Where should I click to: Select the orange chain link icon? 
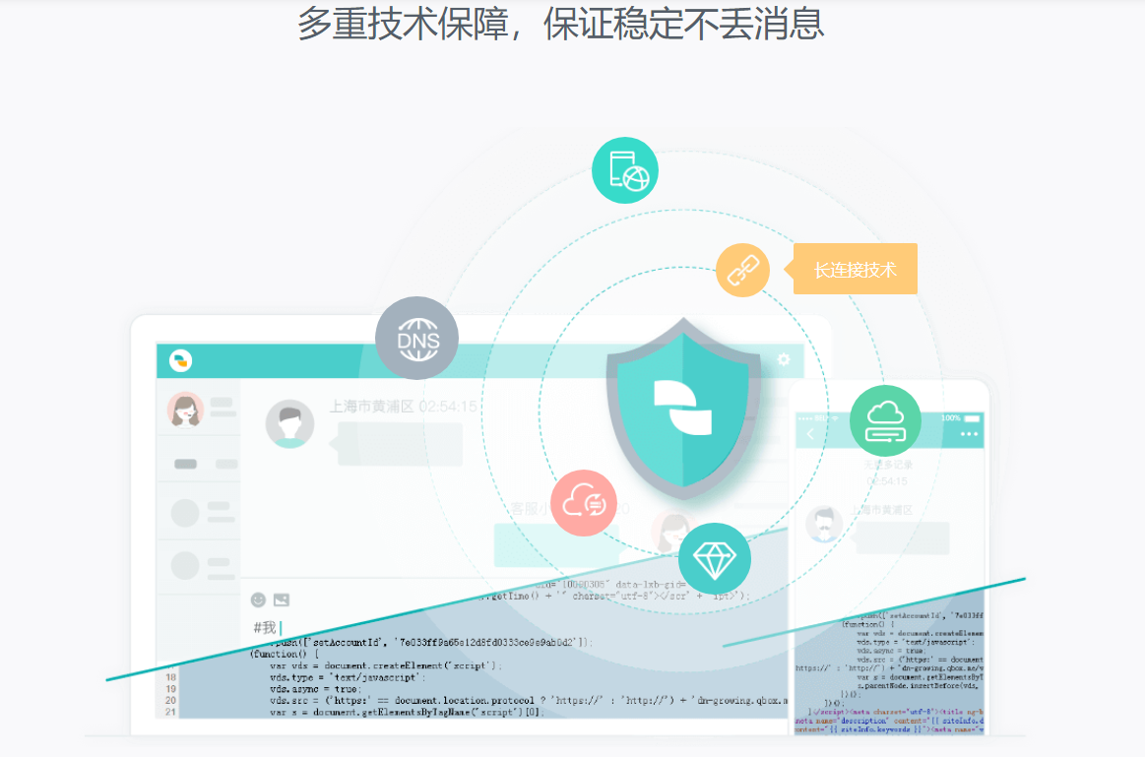[x=742, y=270]
